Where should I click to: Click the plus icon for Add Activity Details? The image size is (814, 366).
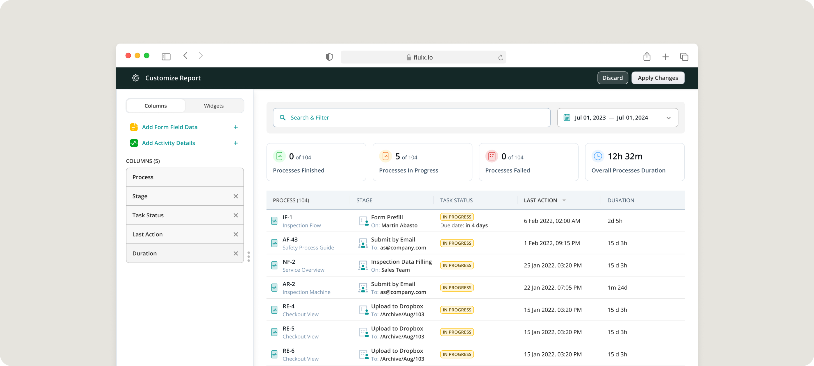tap(235, 143)
